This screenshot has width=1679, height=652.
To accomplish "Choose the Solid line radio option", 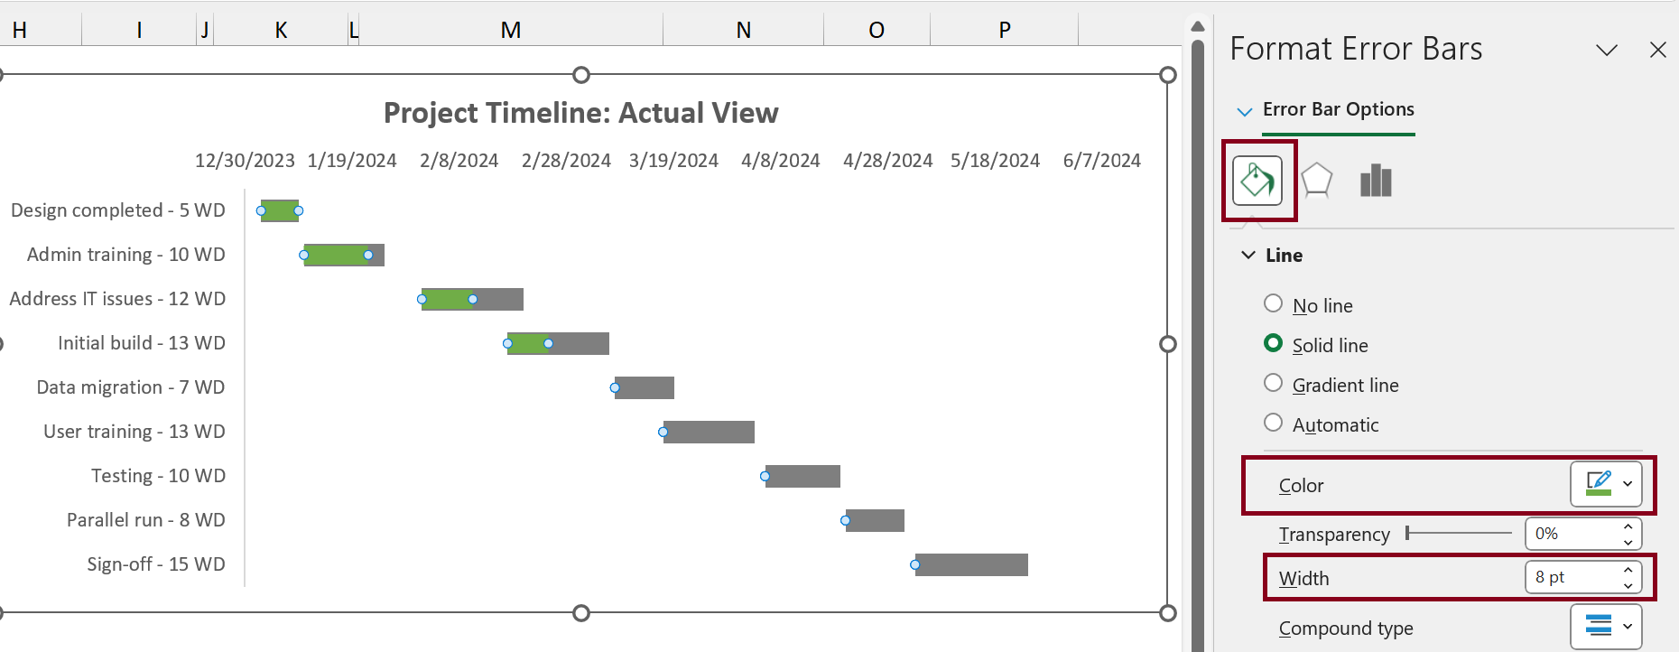I will click(1273, 344).
